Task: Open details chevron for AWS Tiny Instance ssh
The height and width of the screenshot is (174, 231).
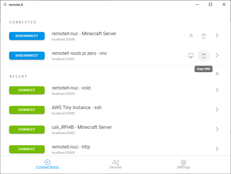Action: coord(217,109)
